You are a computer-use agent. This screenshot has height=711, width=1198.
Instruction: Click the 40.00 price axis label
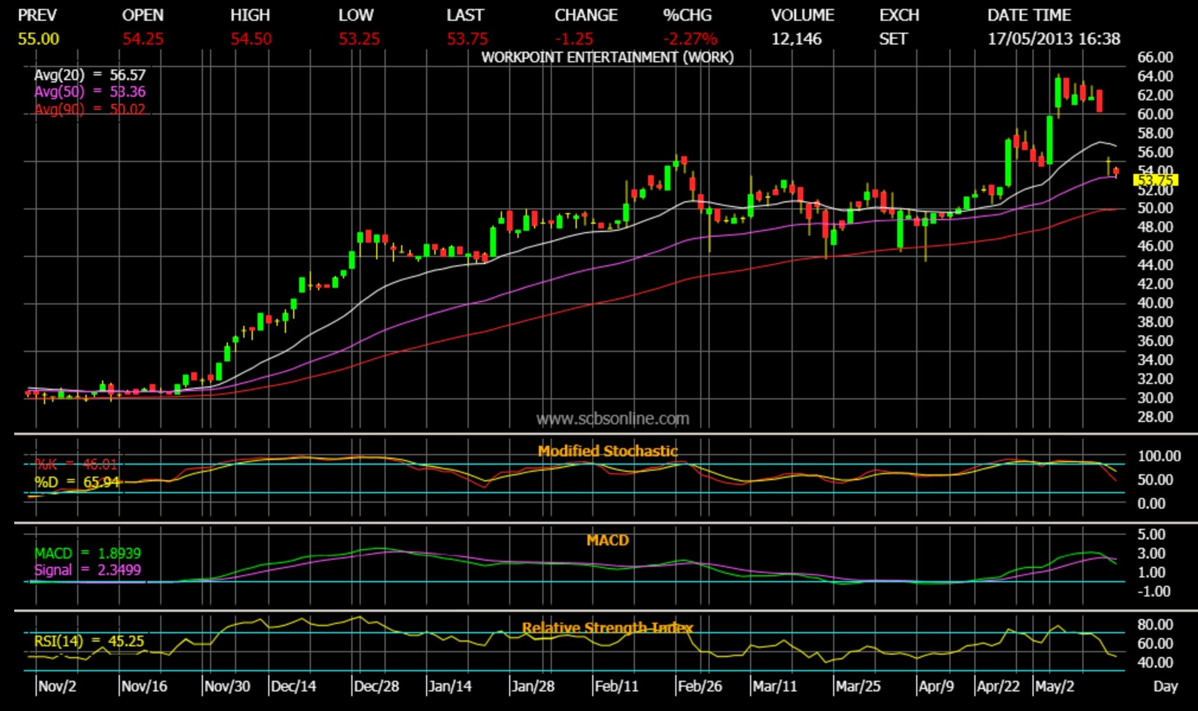click(x=1155, y=303)
